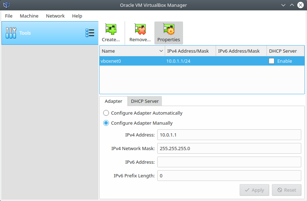Image resolution: width=307 pixels, height=201 pixels.
Task: Click the Remove host network icon
Action: pos(140,29)
